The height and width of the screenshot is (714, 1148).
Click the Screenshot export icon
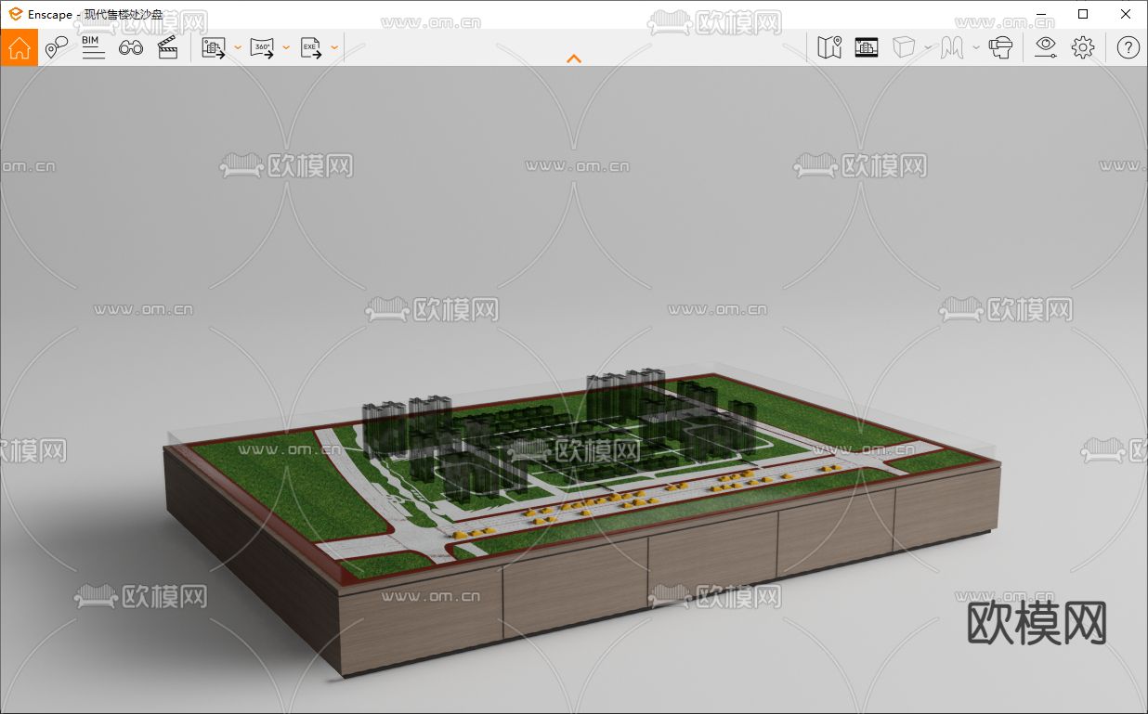pos(215,47)
